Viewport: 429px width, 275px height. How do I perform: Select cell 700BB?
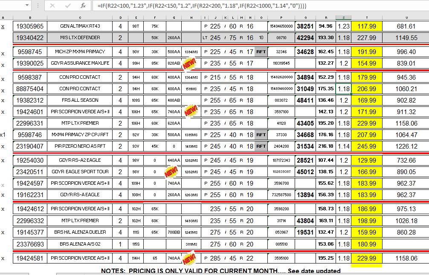tap(174, 232)
